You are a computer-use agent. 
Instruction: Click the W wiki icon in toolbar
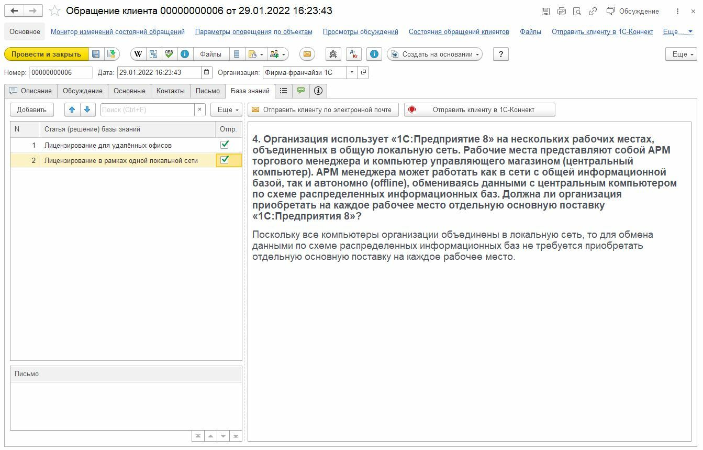point(138,54)
